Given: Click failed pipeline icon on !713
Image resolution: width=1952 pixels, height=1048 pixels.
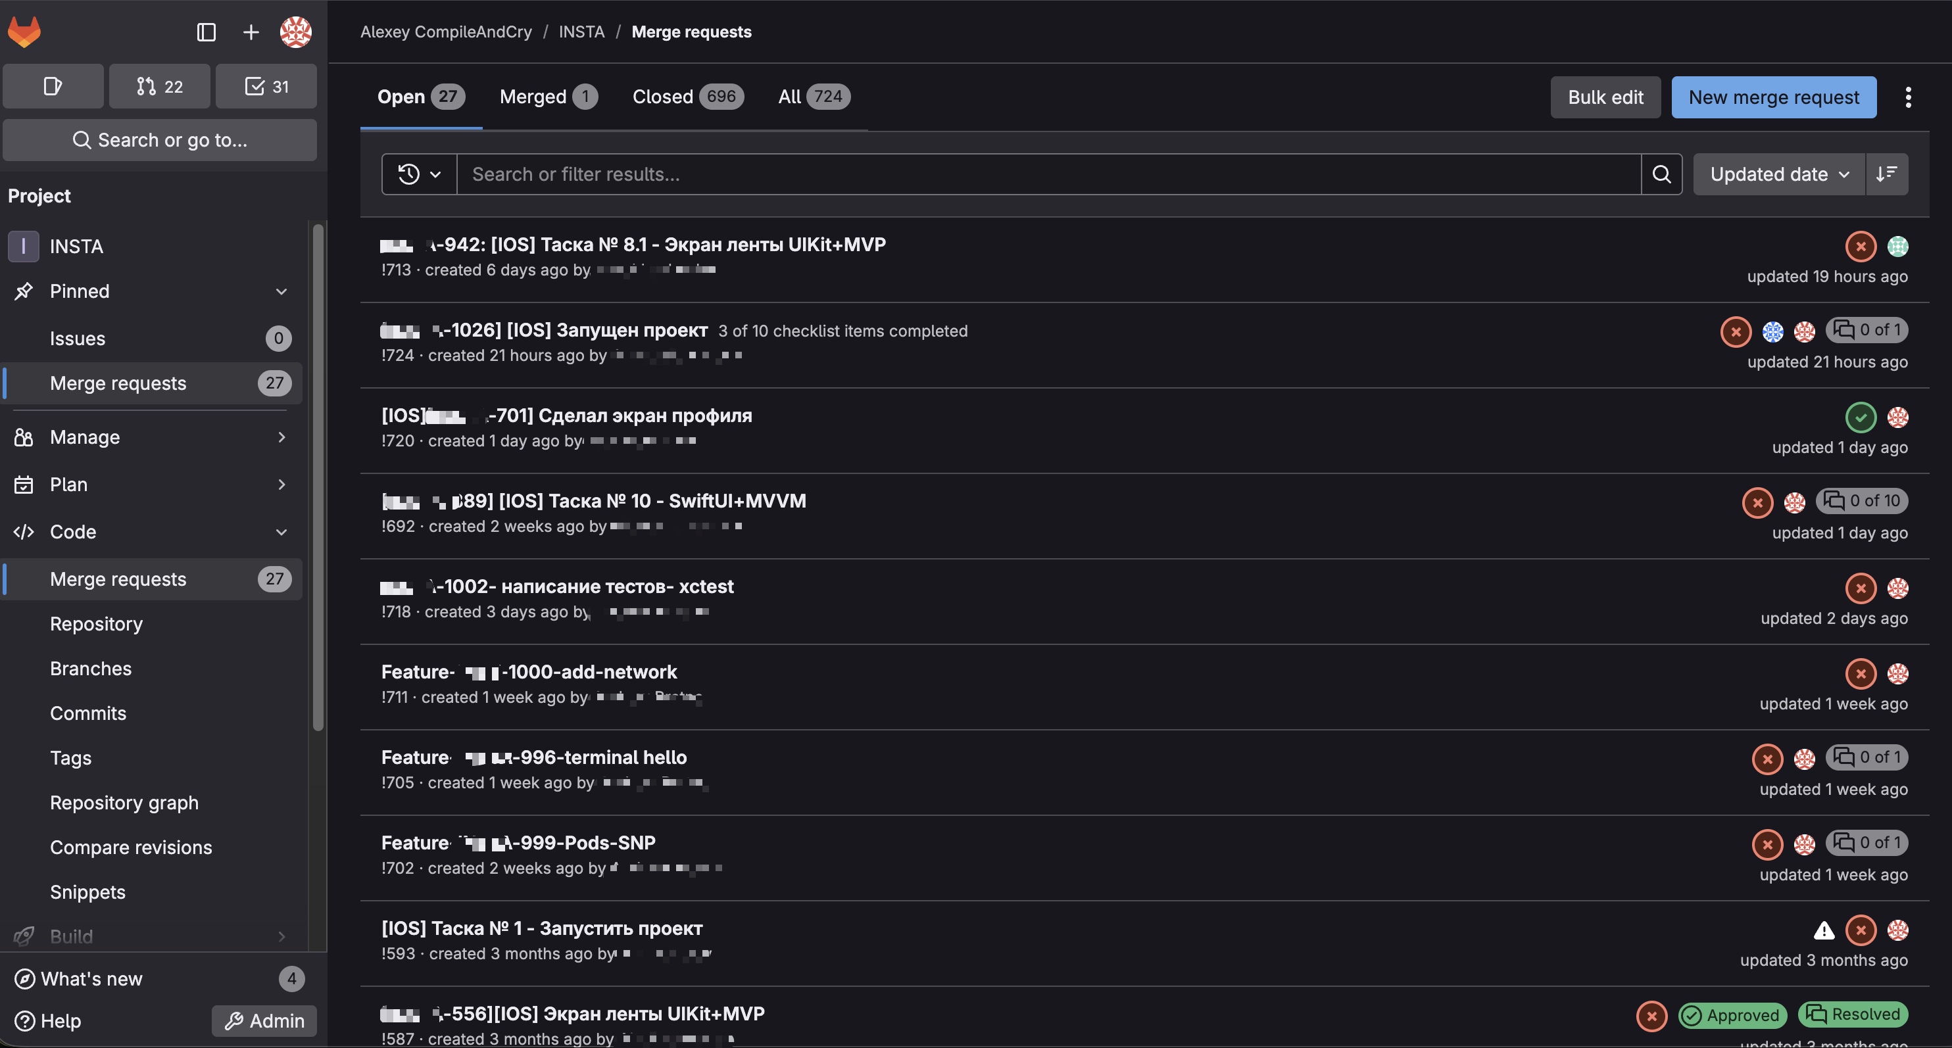Looking at the screenshot, I should click(x=1861, y=247).
